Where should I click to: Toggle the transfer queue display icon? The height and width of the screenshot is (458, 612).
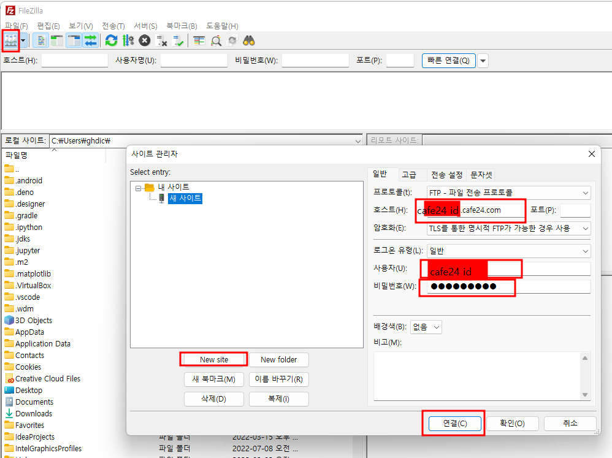tap(90, 40)
